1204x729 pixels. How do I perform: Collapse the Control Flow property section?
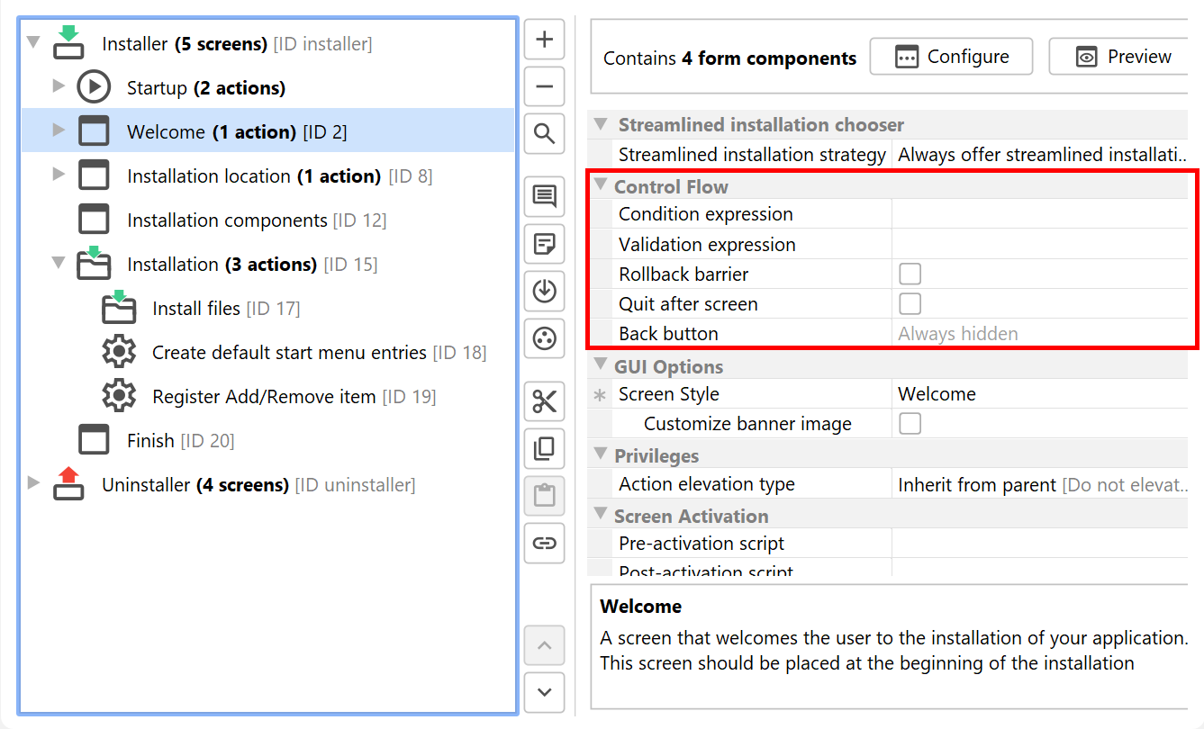click(x=601, y=186)
